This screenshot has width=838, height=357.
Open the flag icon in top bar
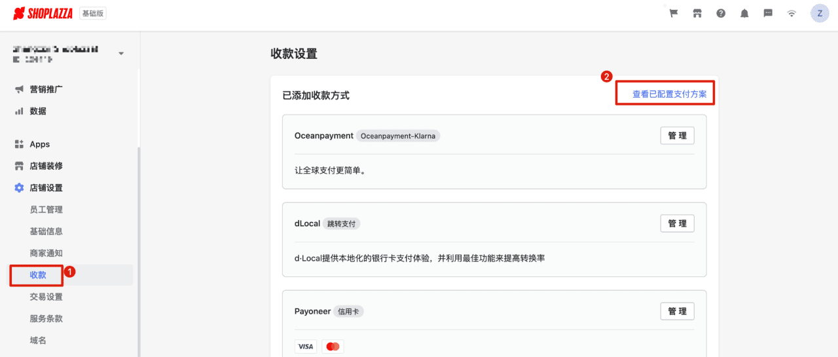point(674,13)
